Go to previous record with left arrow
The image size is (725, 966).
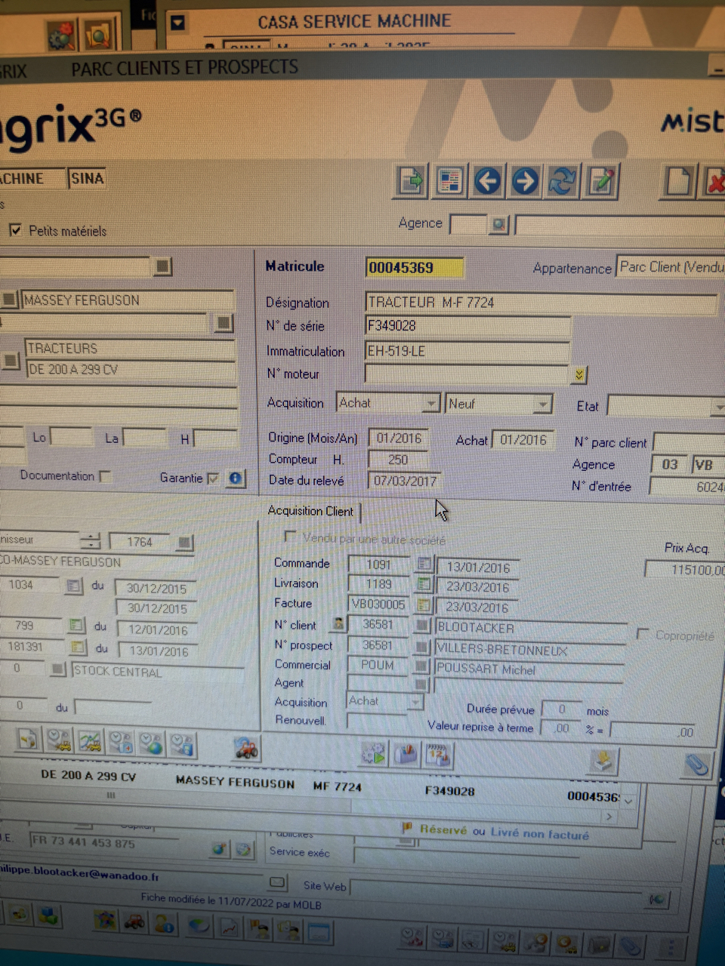[x=488, y=181]
